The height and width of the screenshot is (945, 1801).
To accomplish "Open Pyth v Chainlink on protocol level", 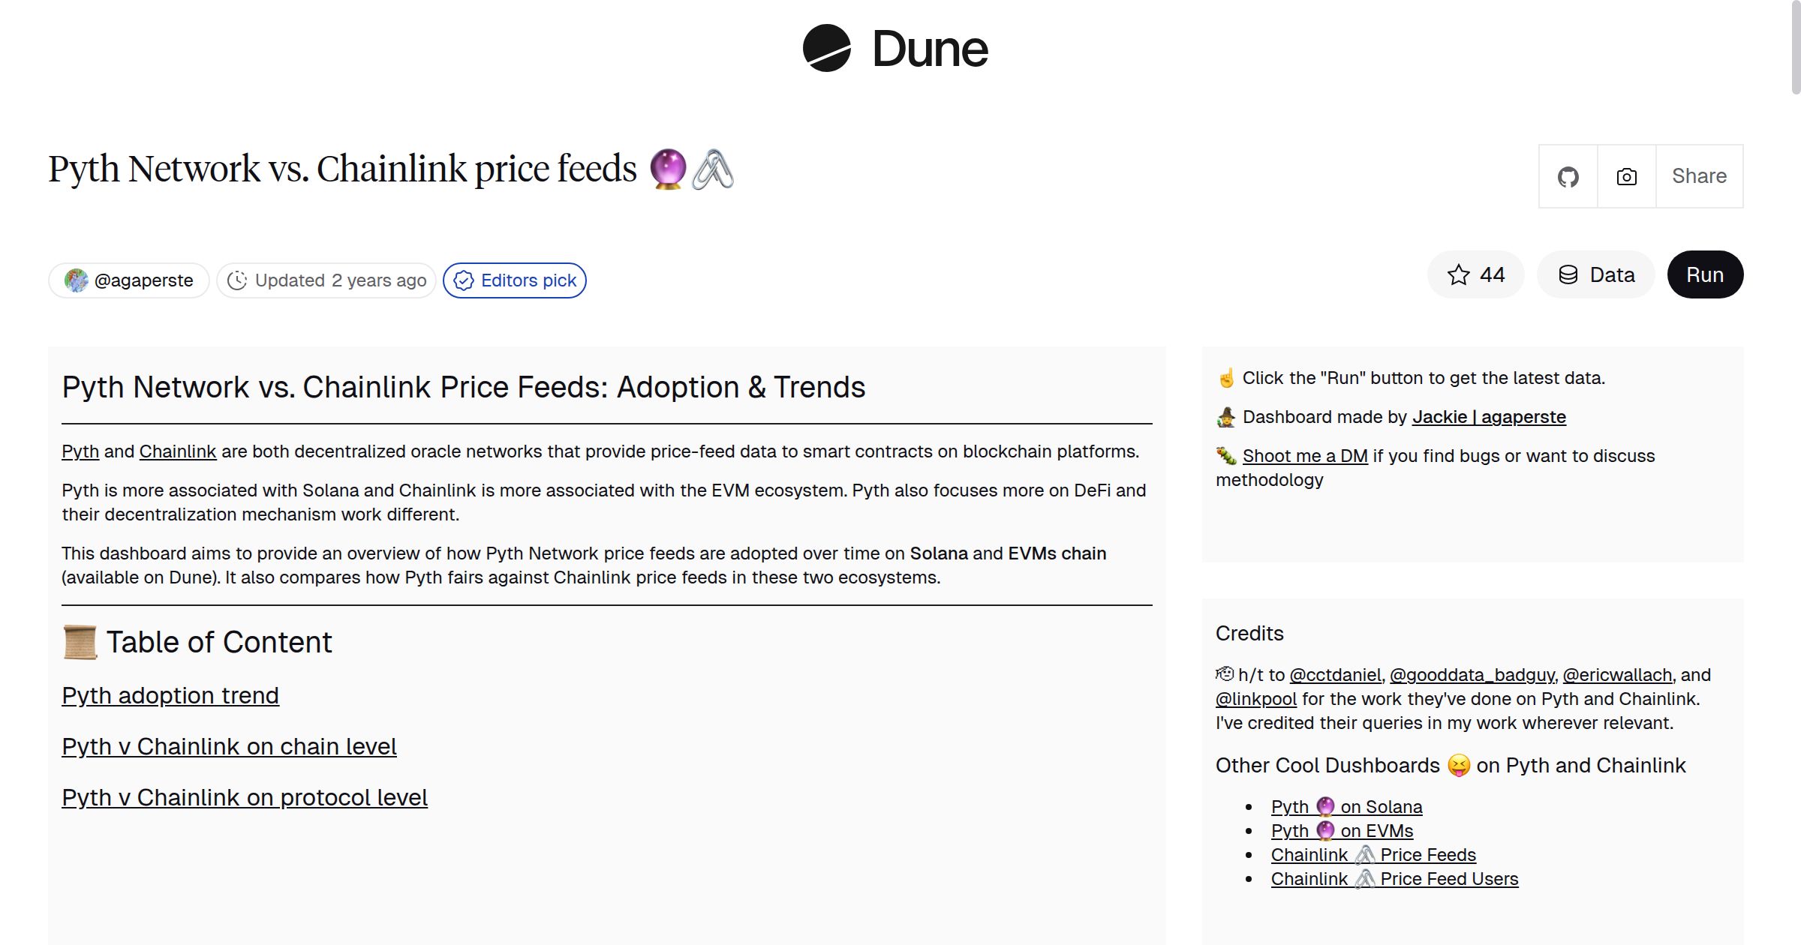I will coord(245,797).
